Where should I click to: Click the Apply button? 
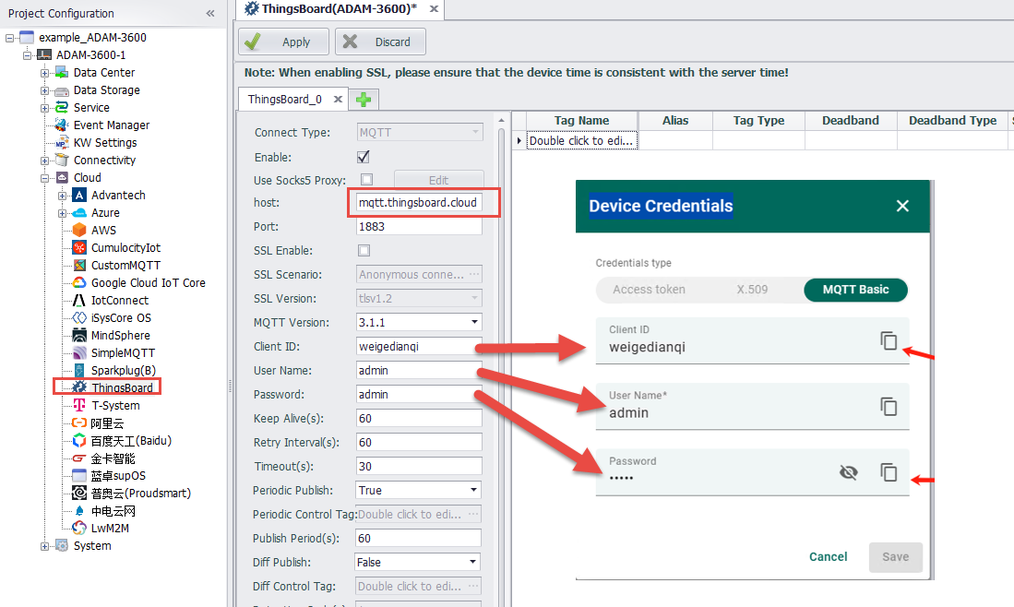(283, 42)
